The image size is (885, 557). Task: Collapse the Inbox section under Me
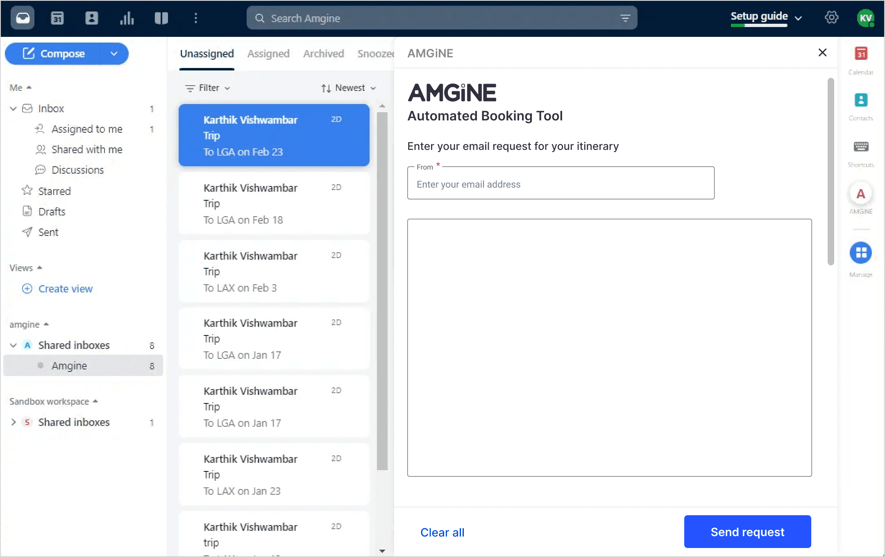point(13,108)
